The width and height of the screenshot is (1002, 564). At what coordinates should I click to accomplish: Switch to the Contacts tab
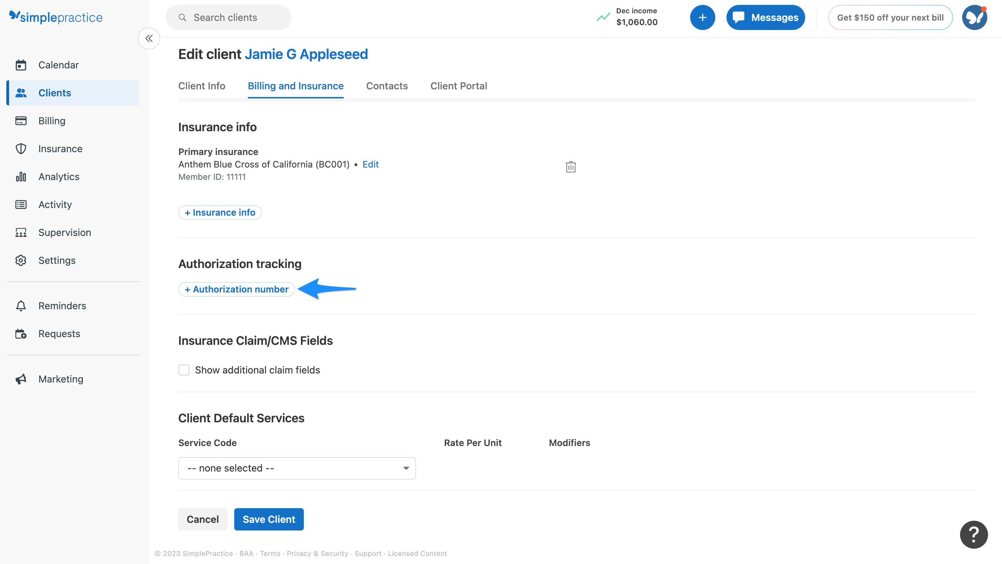point(387,86)
